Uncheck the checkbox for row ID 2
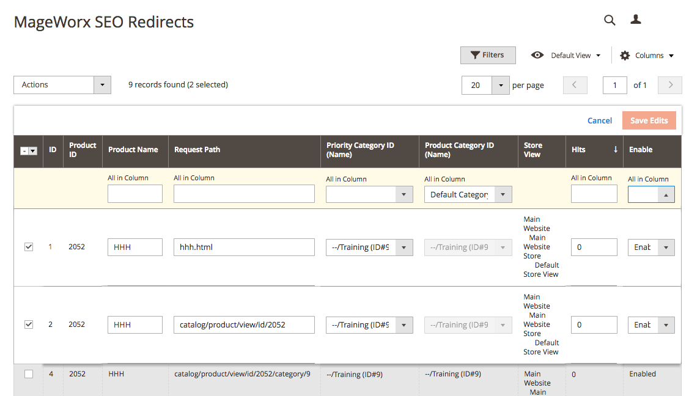The width and height of the screenshot is (689, 396). tap(29, 324)
